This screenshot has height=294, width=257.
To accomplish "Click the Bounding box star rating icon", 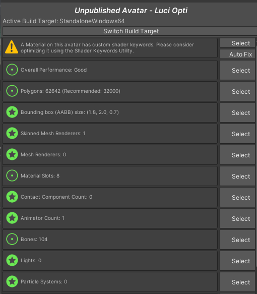I will (12, 112).
